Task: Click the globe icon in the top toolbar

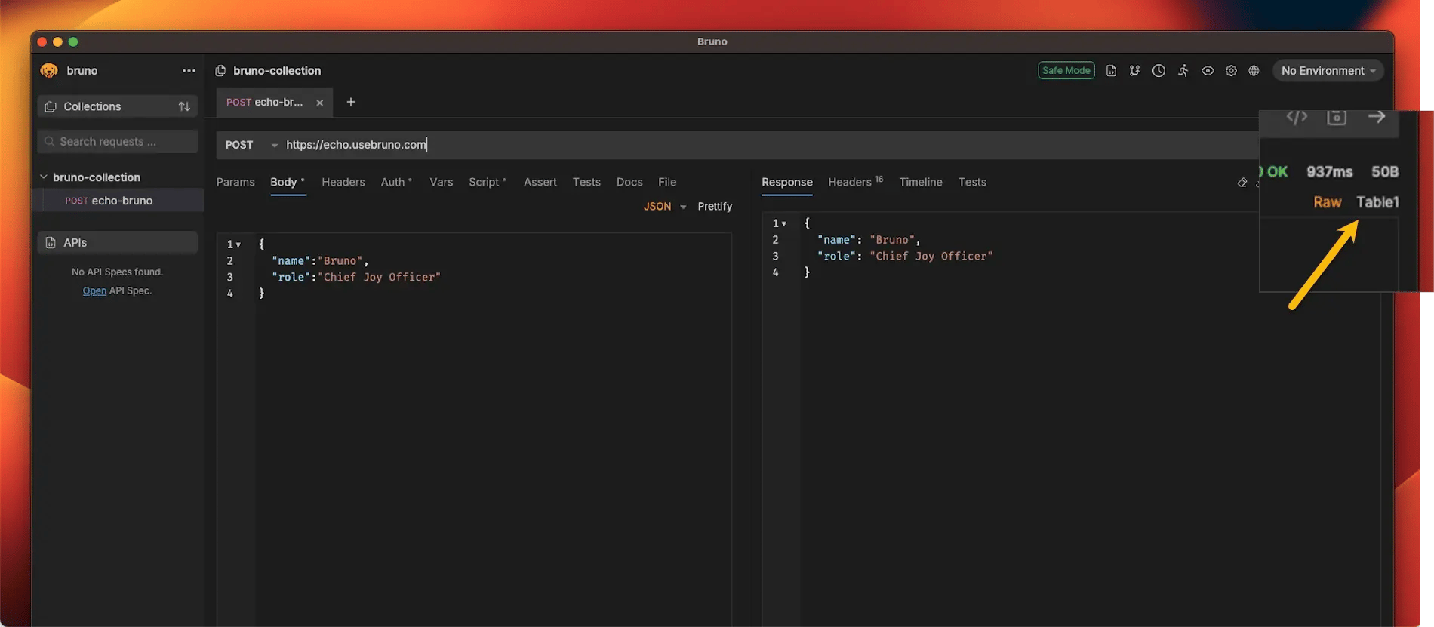Action: tap(1254, 71)
